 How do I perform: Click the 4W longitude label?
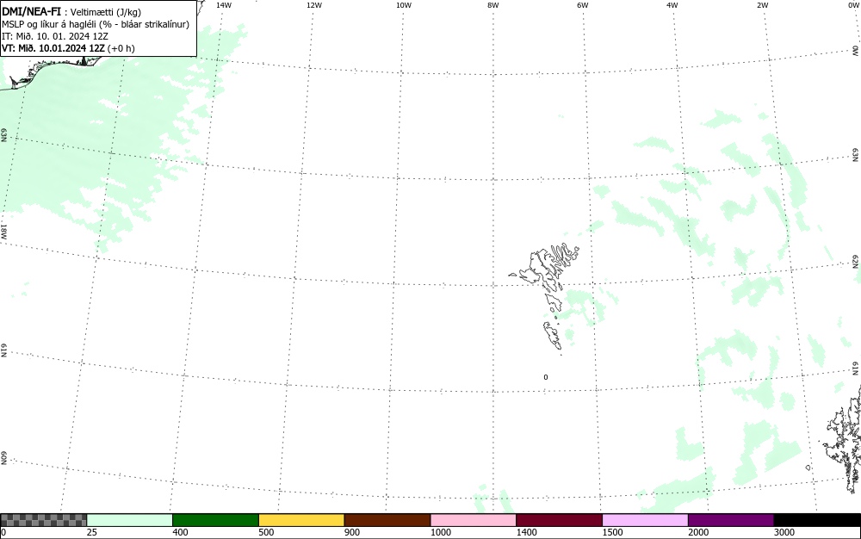[x=672, y=5]
